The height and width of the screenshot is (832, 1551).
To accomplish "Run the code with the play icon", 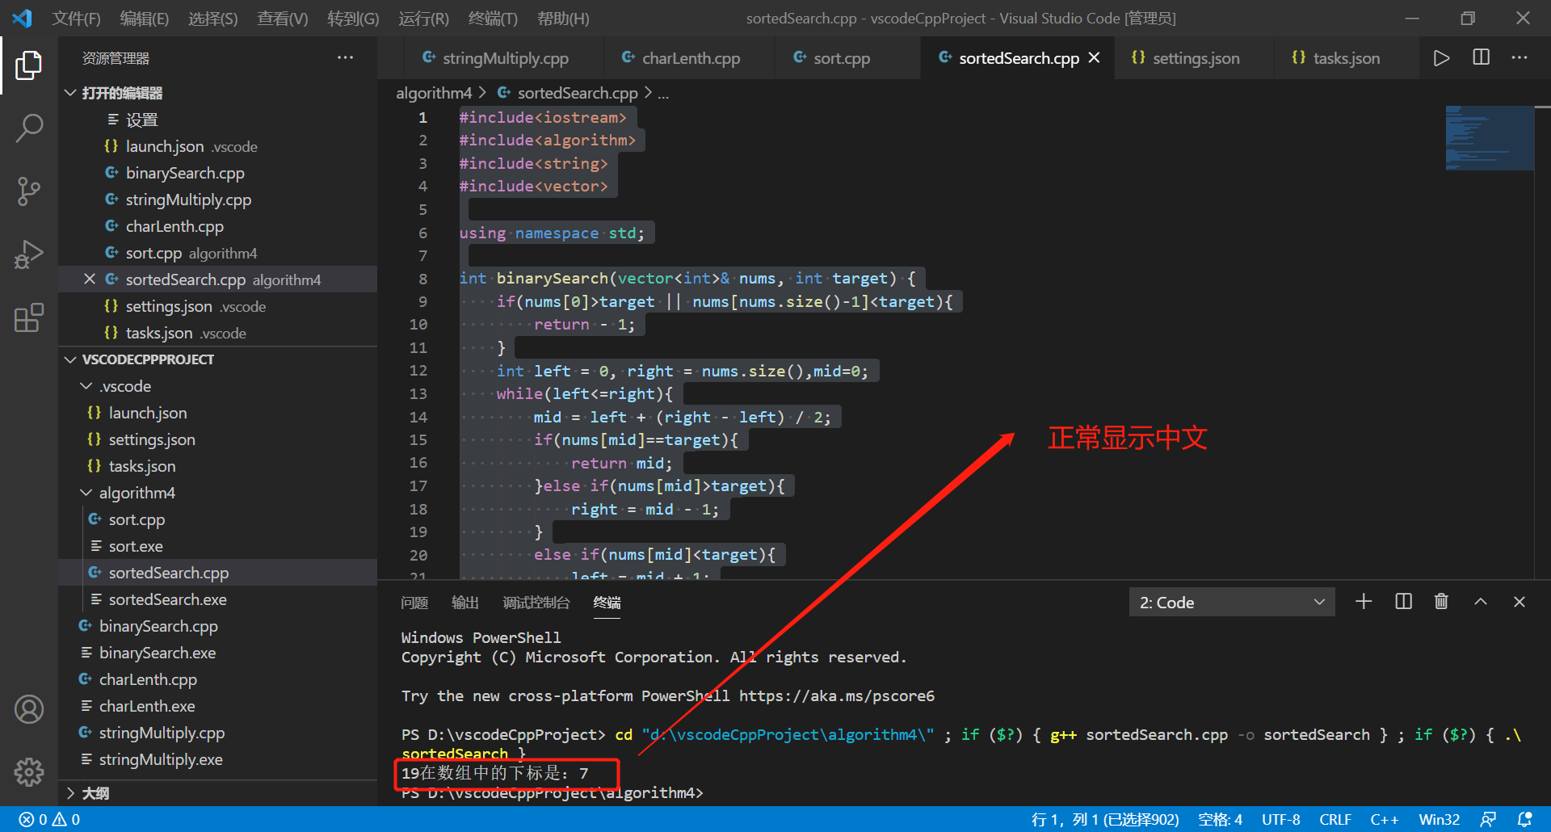I will pos(1441,58).
